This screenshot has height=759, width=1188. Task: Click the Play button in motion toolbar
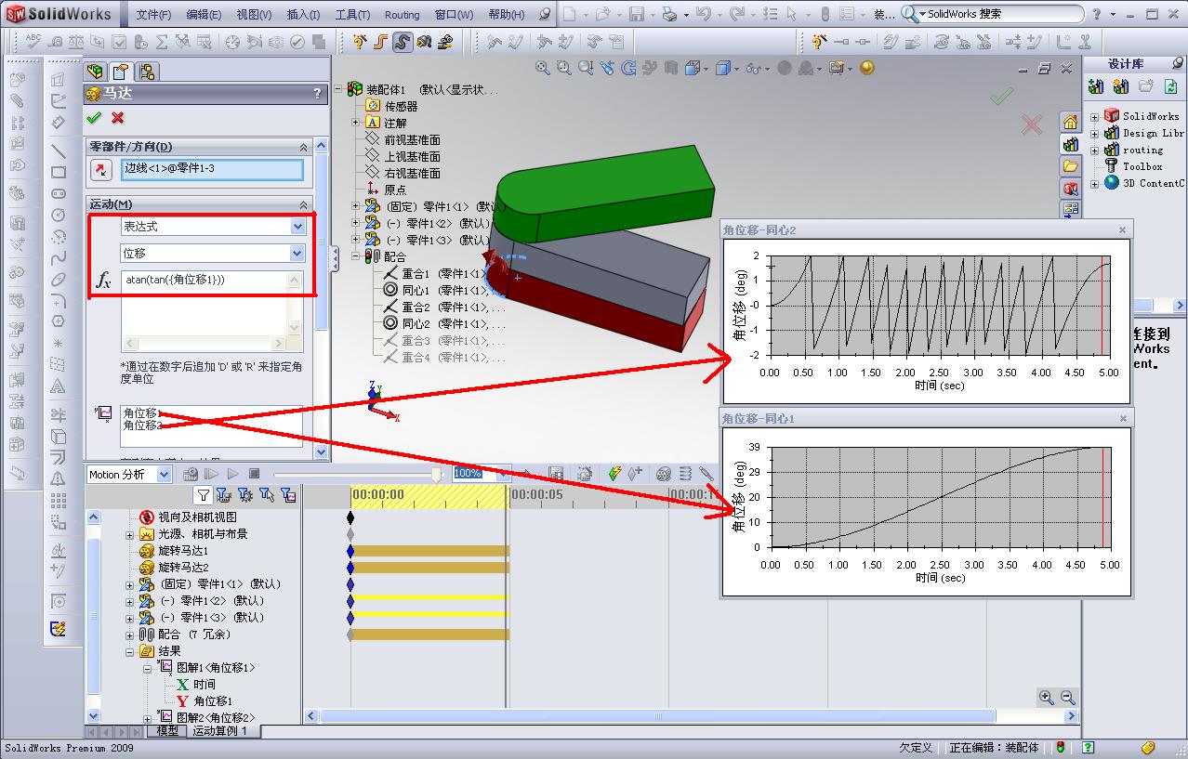click(233, 474)
